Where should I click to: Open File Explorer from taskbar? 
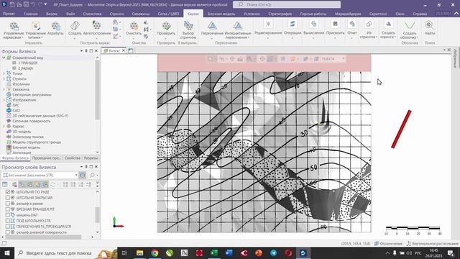pos(140,253)
